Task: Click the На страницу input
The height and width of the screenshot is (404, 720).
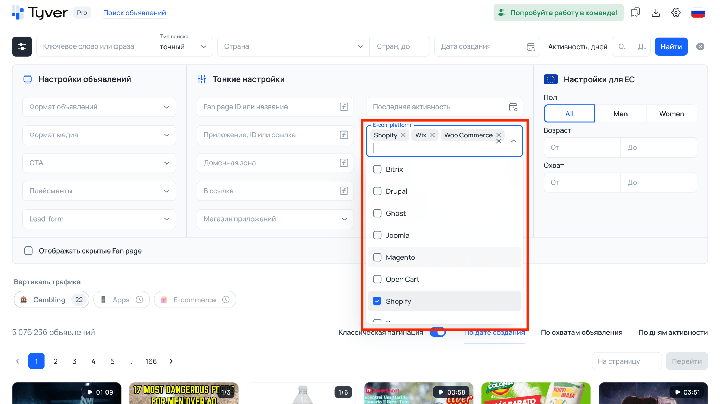Action: (627, 361)
